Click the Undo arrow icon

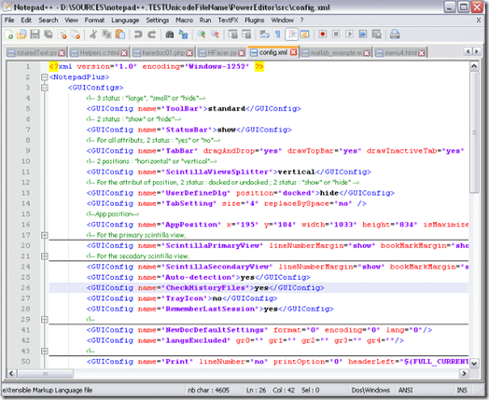coord(138,34)
